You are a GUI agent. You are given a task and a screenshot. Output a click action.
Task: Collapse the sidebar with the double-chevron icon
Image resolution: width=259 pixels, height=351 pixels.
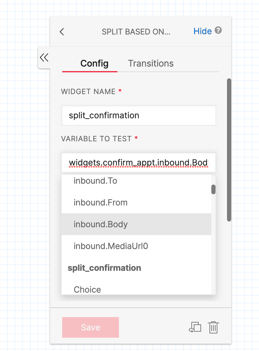[x=44, y=57]
